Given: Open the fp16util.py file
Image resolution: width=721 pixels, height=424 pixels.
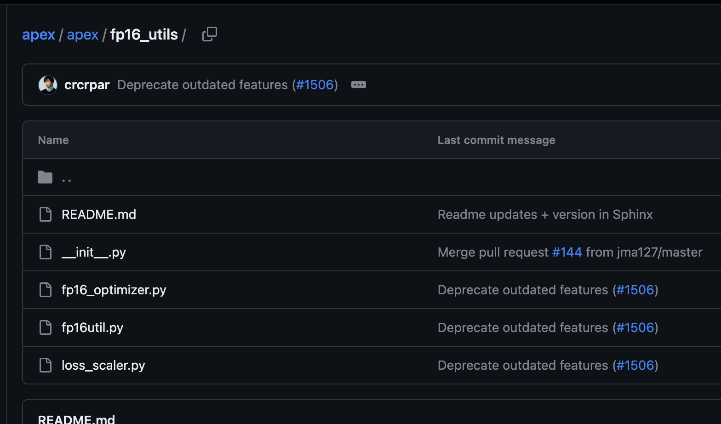Looking at the screenshot, I should pos(92,327).
